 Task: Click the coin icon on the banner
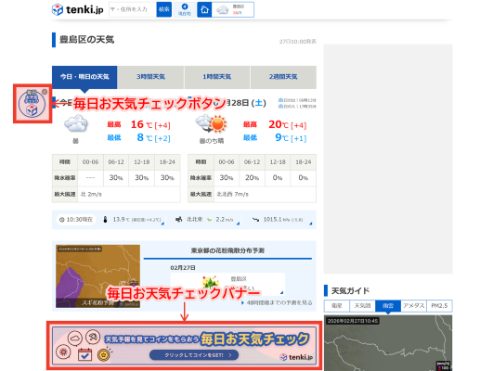click(x=104, y=355)
